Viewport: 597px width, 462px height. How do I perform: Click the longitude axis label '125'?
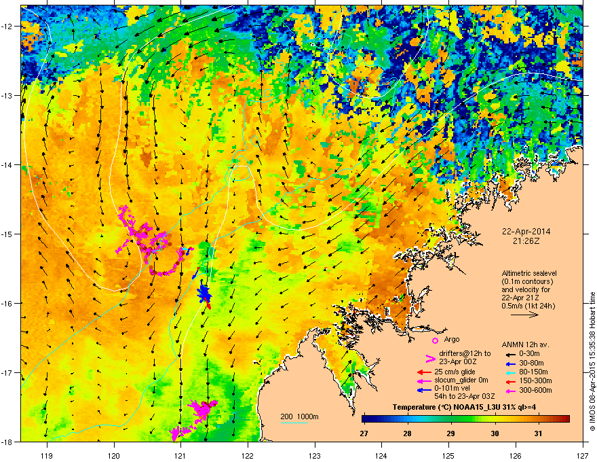(x=448, y=455)
